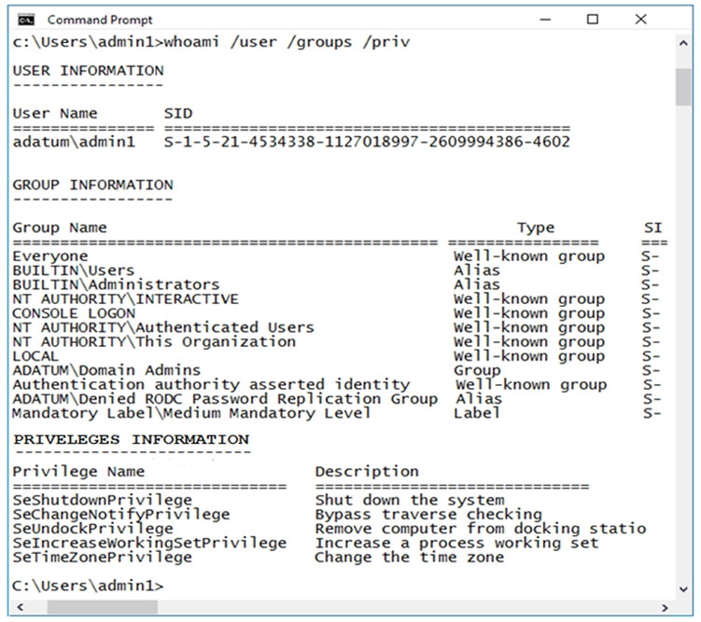
Task: Click the vertical scrollbar up arrow
Action: (x=683, y=43)
